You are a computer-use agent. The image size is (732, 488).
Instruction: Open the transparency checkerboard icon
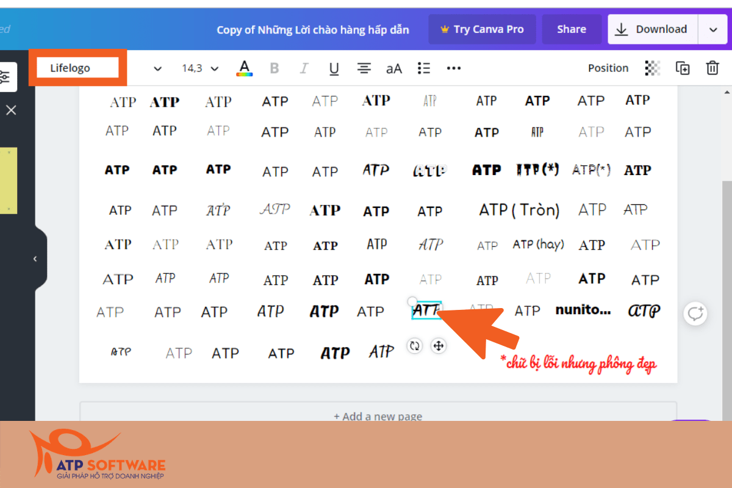pyautogui.click(x=653, y=68)
